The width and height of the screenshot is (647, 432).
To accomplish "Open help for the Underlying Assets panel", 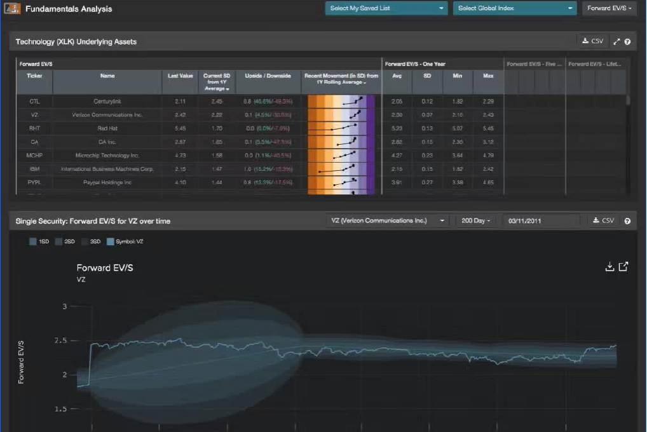I will 627,42.
